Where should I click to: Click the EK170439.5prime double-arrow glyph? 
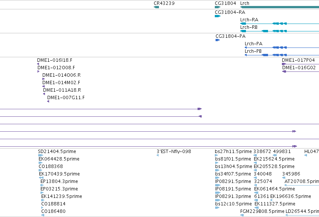[41, 178]
